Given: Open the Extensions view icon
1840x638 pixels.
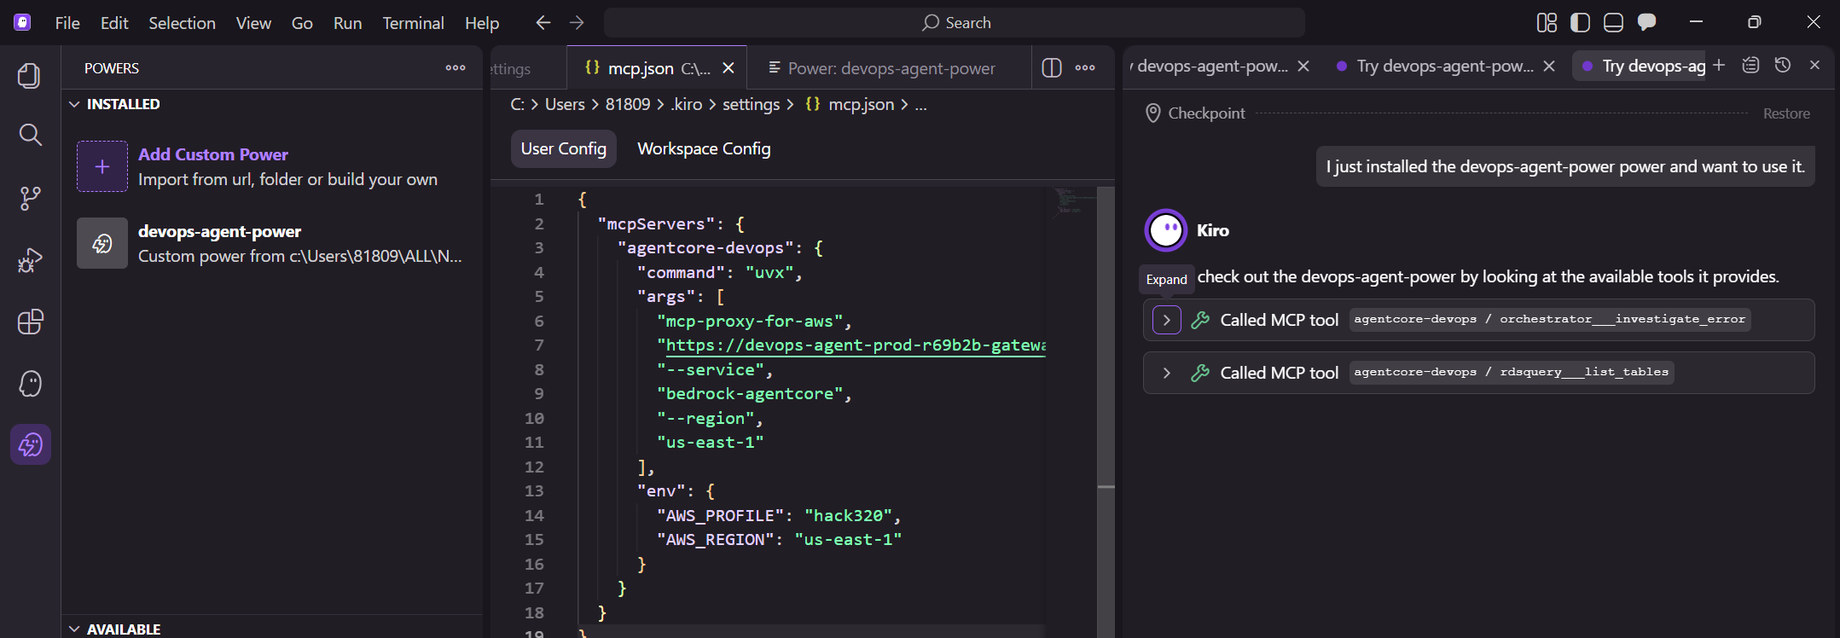Looking at the screenshot, I should pyautogui.click(x=30, y=322).
